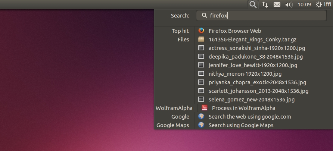Viewport: 333px width, 151px height.
Task: Open the network connections indicator
Action: [x=265, y=4]
